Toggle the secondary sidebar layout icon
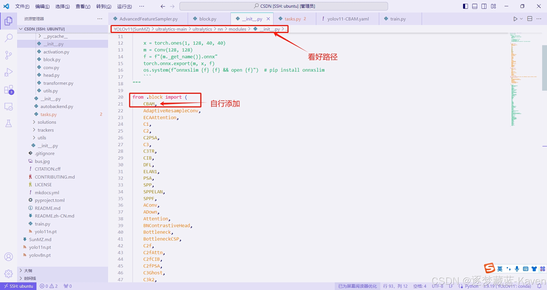This screenshot has height=290, width=547. click(x=484, y=6)
